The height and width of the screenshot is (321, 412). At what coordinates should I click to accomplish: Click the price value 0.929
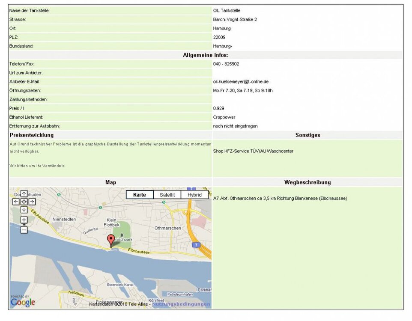(218, 108)
